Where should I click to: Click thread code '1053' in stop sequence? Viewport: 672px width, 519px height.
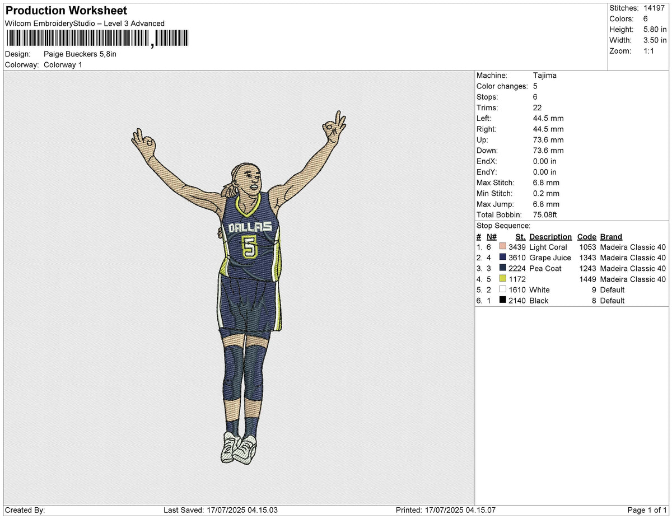coord(589,247)
